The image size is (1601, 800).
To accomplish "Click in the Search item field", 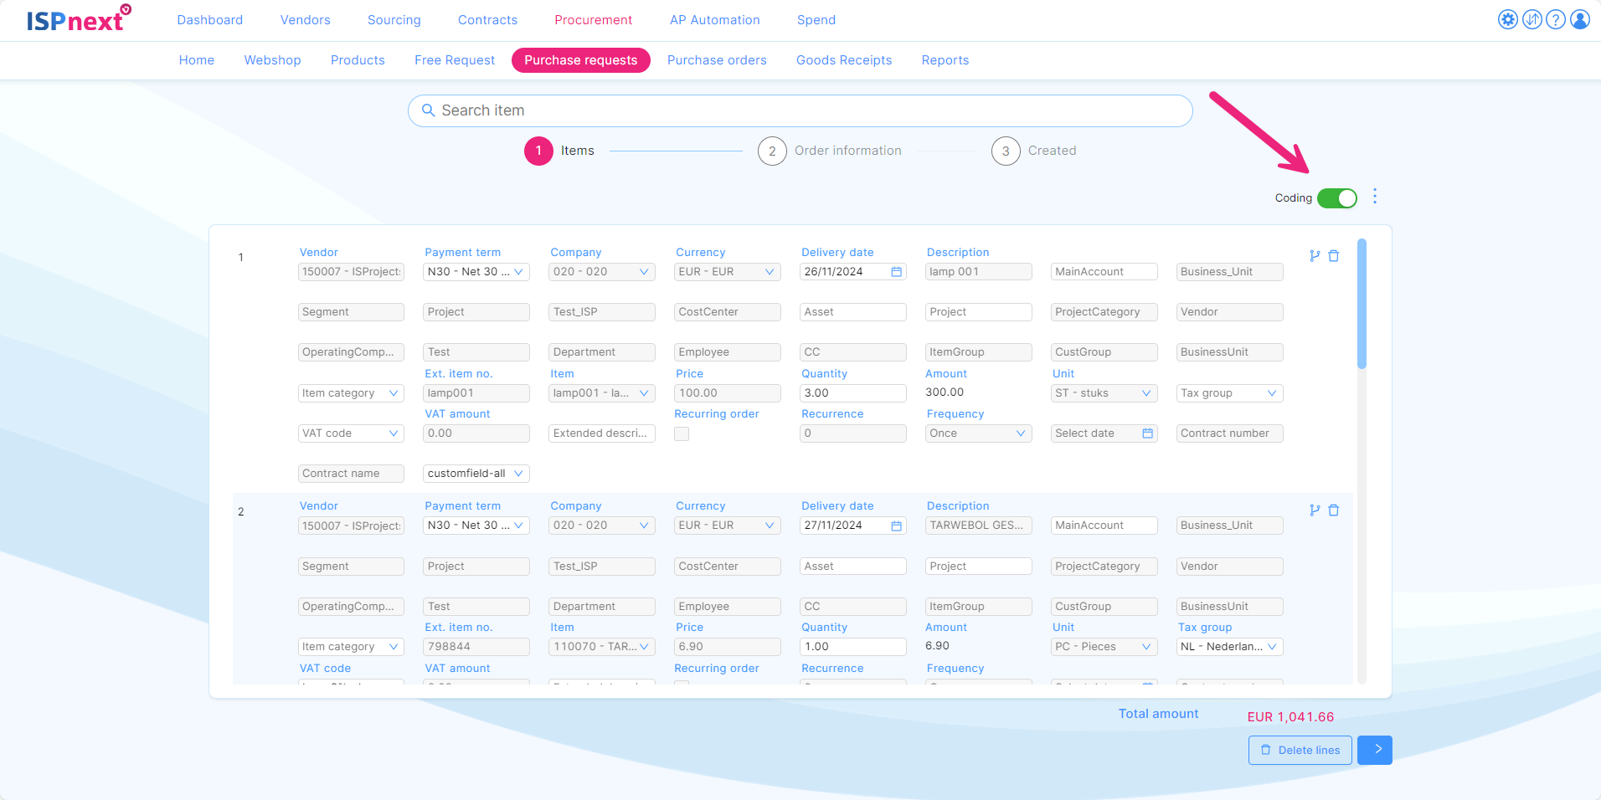I will click(800, 110).
